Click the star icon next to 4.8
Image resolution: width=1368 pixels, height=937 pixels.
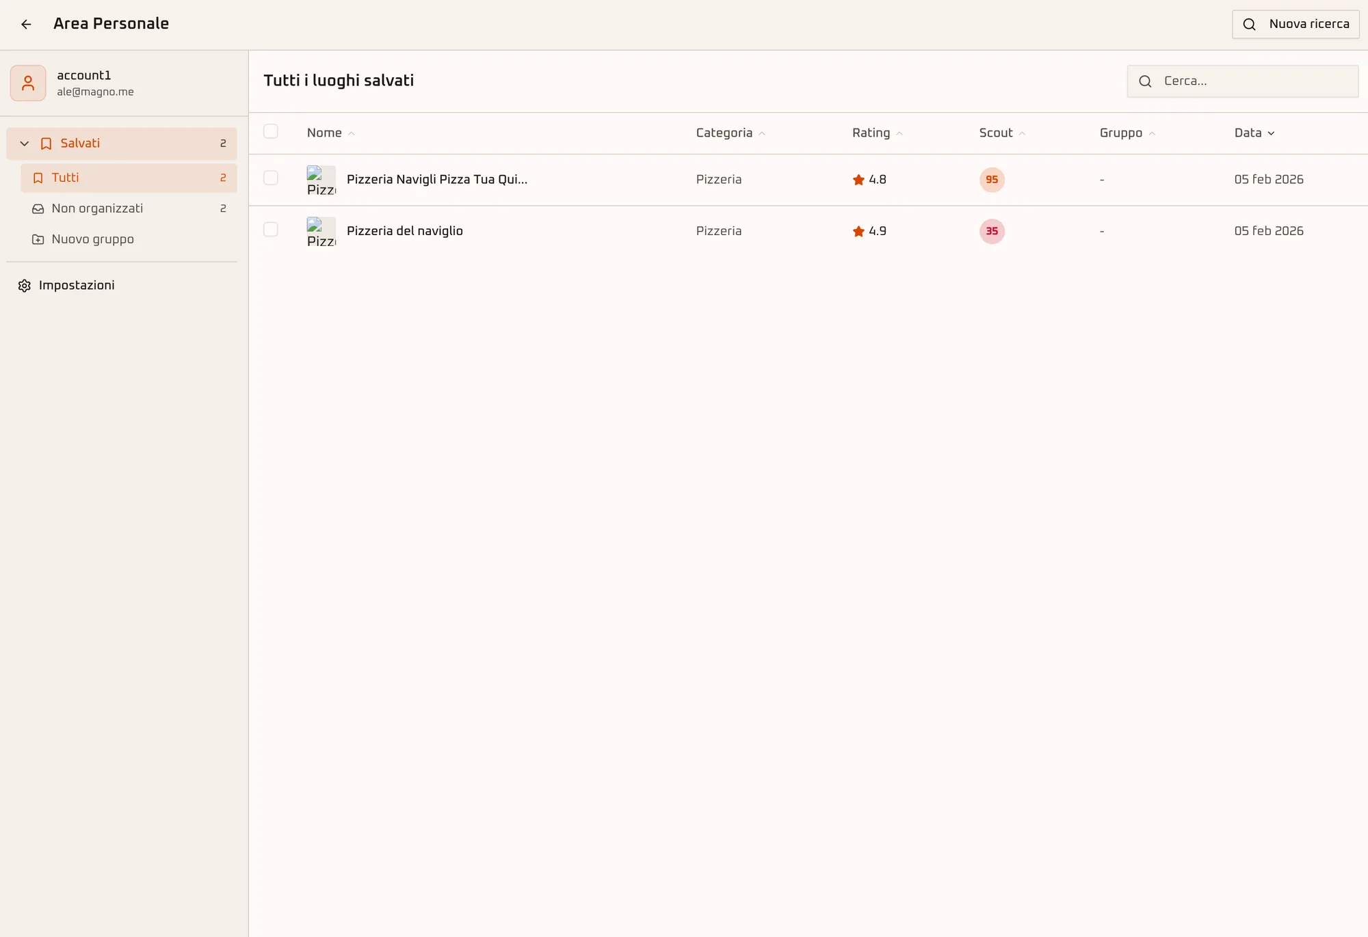click(858, 180)
